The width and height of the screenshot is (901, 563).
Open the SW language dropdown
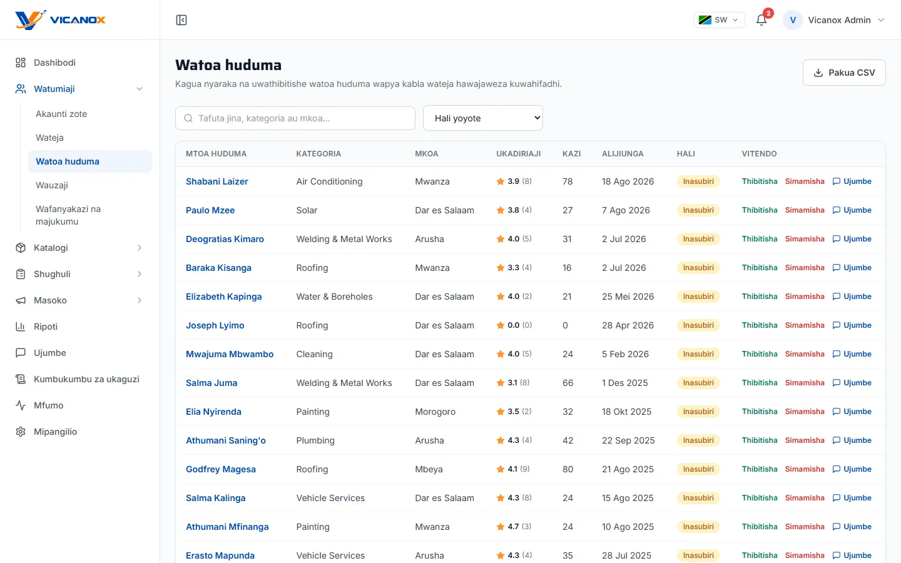point(719,20)
